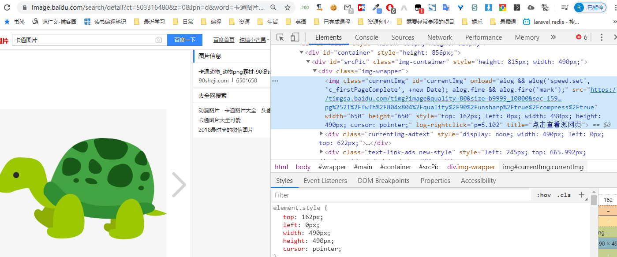Click the 动漫图片 related search link
617x257 pixels.
(209, 111)
